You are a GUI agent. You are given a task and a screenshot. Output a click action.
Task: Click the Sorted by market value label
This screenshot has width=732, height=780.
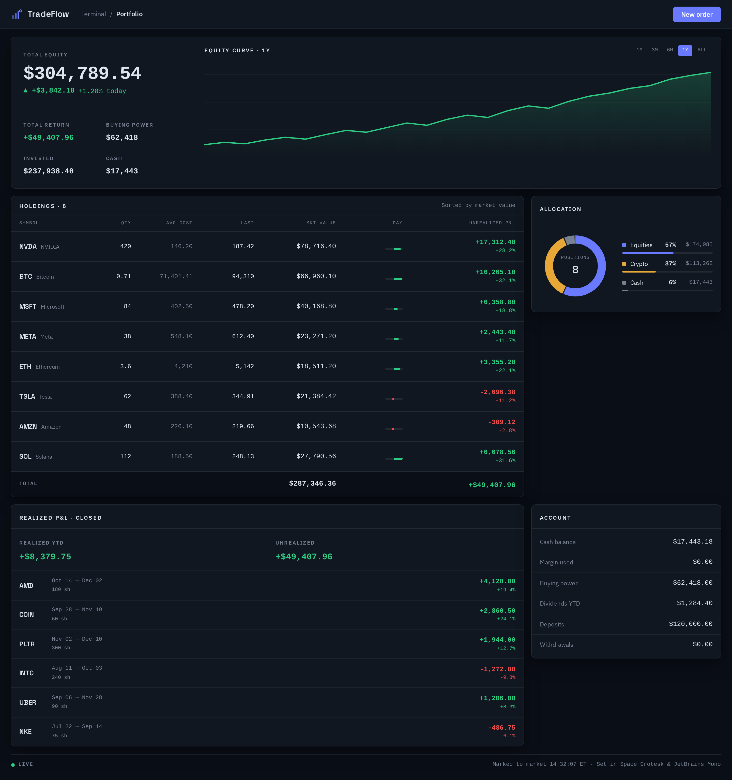click(x=478, y=205)
